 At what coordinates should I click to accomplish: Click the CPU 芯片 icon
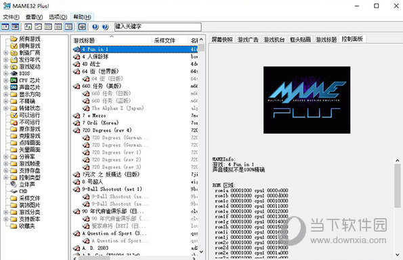point(14,80)
